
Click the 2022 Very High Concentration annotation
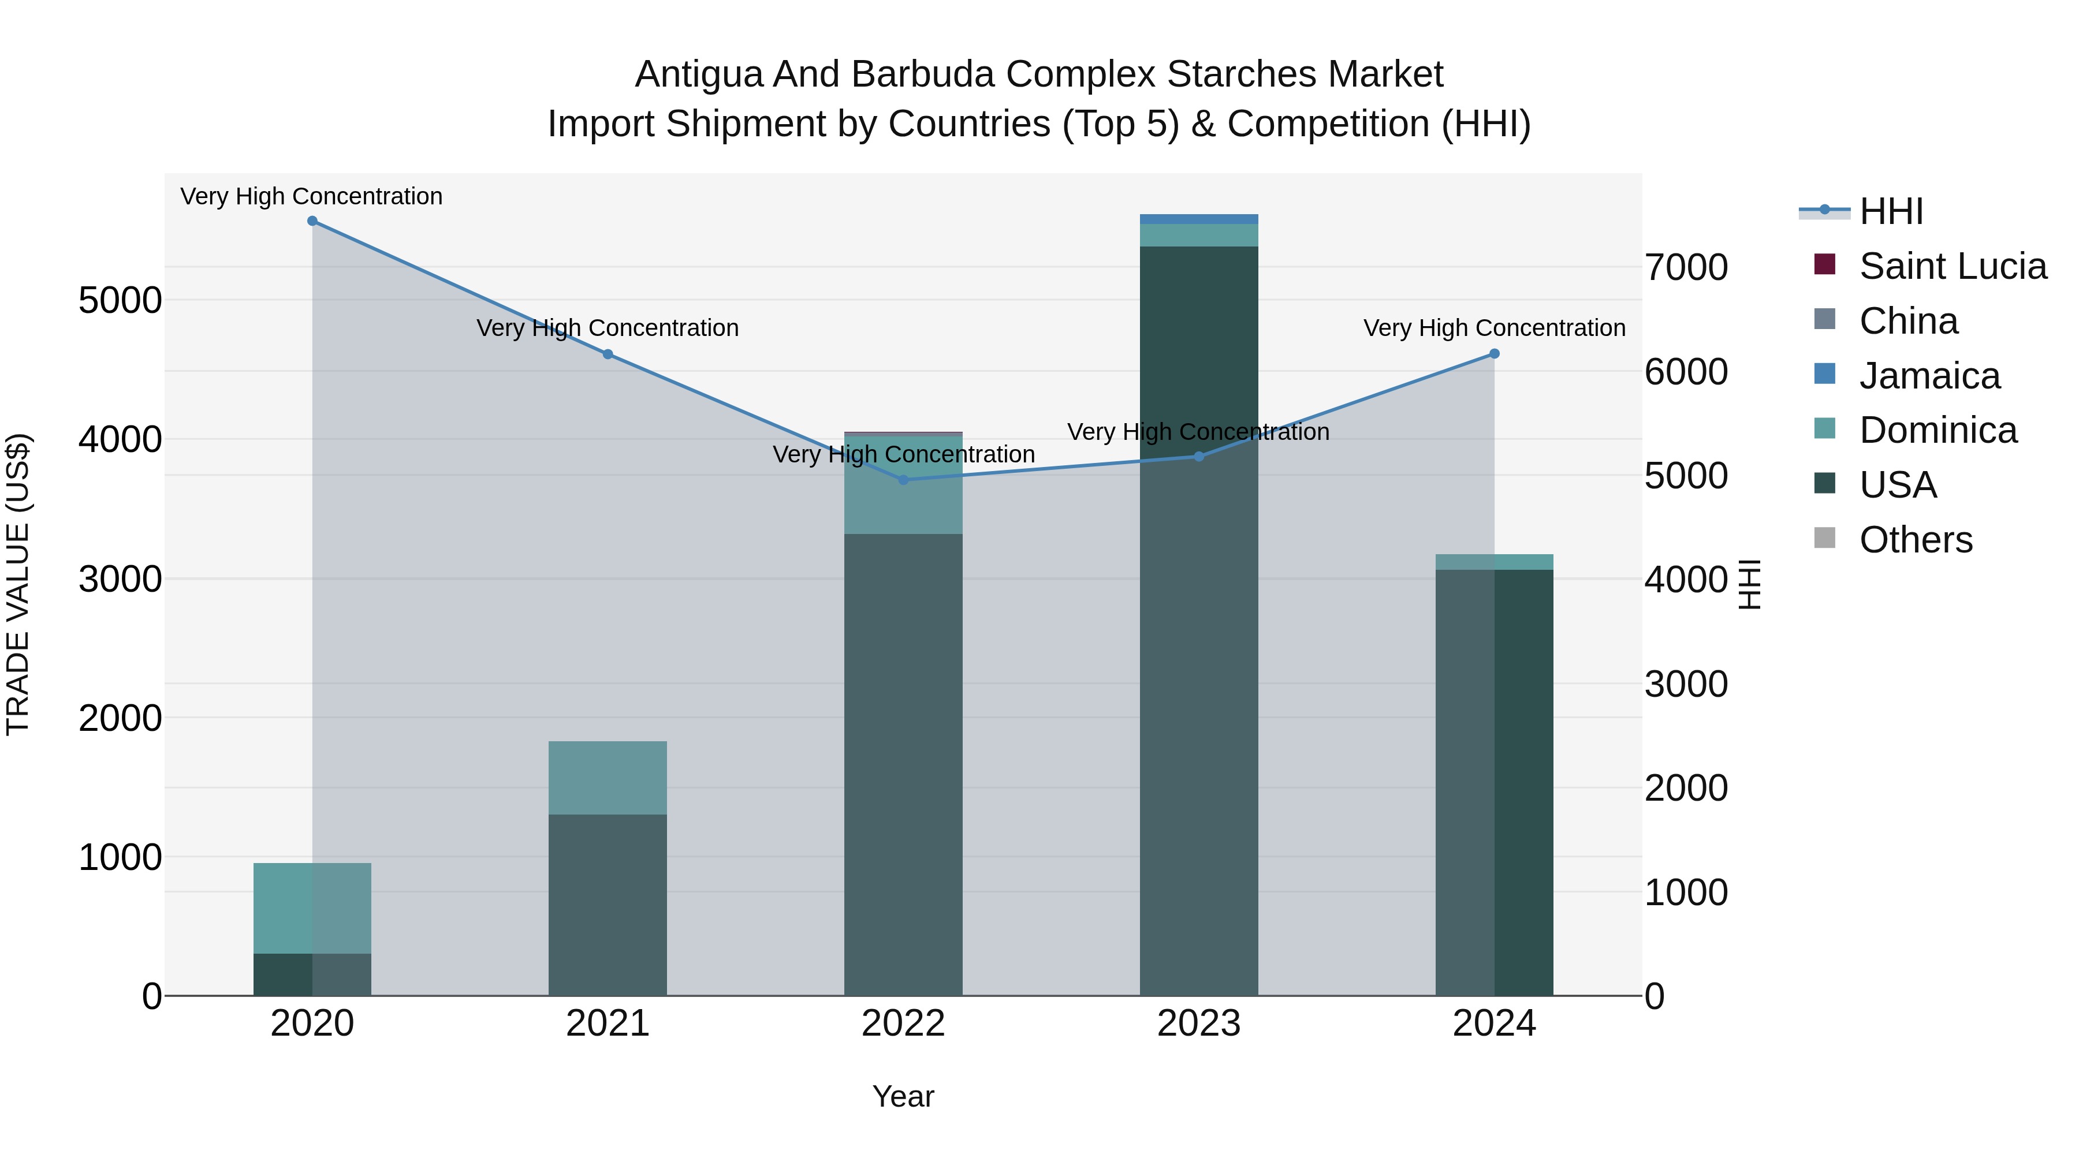904,454
